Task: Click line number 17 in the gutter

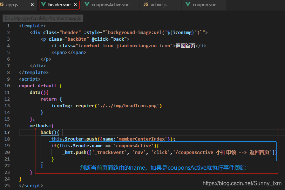Action: 7,133
